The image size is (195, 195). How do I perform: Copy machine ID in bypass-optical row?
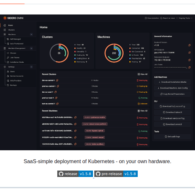coord(75,131)
